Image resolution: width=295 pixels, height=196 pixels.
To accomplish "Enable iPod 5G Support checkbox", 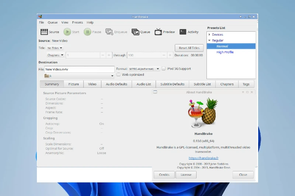I will [x=164, y=69].
